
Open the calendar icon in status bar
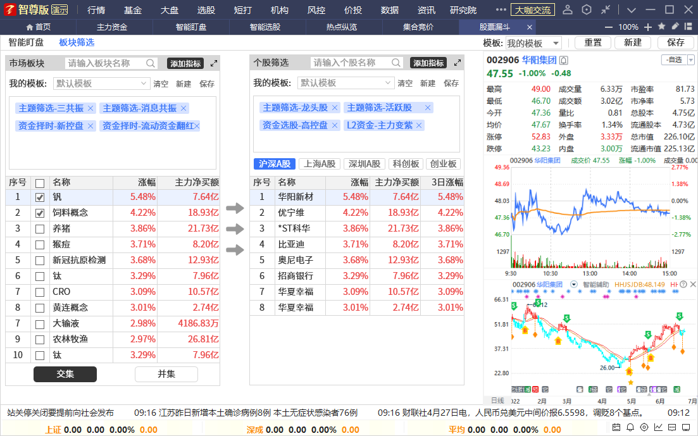pos(616,428)
